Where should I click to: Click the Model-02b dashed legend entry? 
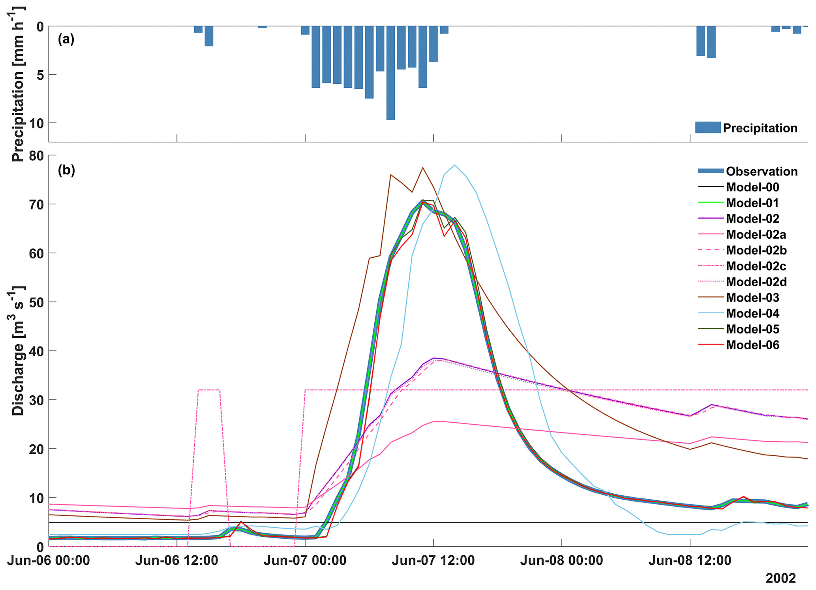coord(756,250)
